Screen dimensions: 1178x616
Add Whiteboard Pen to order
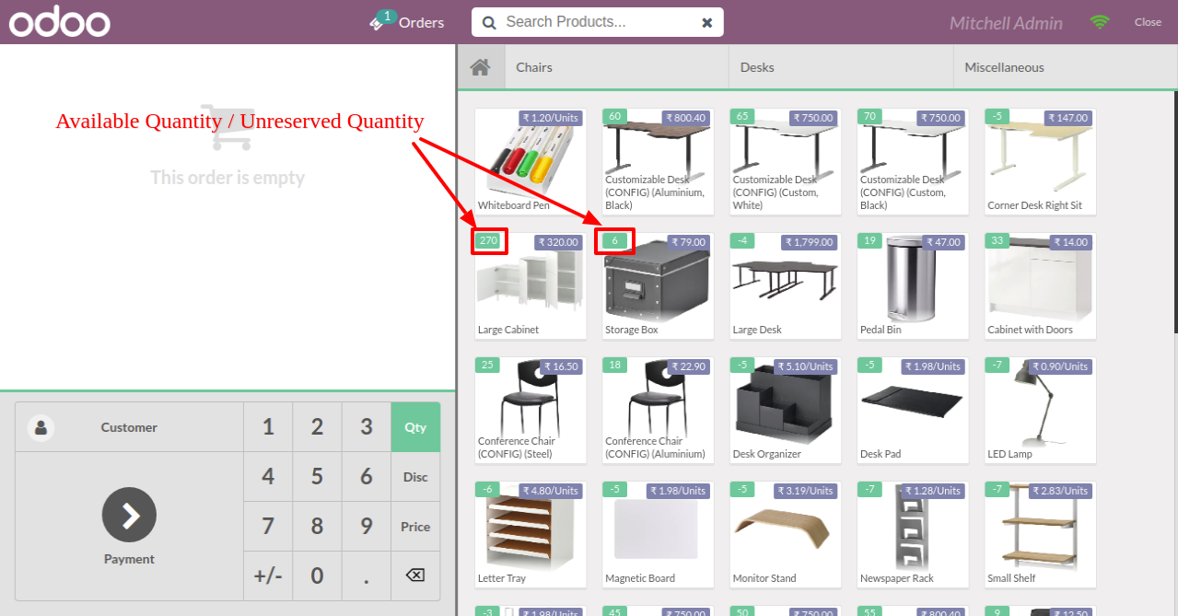531,161
